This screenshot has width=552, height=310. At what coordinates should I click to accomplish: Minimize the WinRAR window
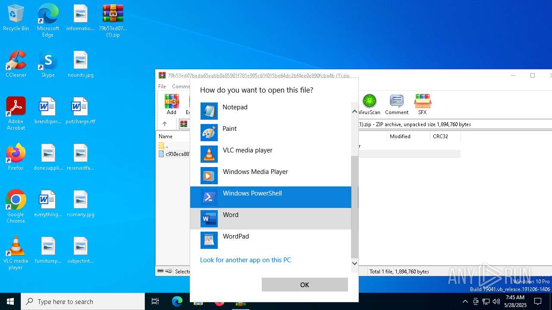tap(513, 75)
